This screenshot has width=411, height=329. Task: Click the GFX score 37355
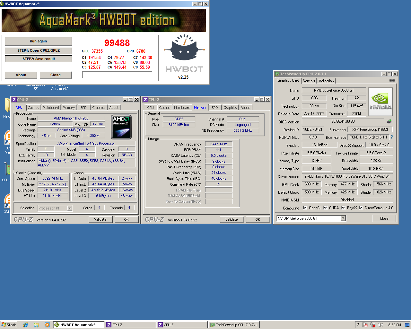(x=97, y=51)
